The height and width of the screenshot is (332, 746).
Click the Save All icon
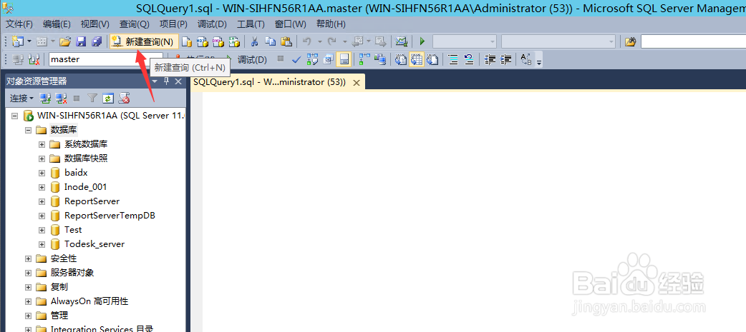pos(97,41)
